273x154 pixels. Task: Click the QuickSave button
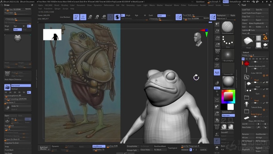[200, 1]
